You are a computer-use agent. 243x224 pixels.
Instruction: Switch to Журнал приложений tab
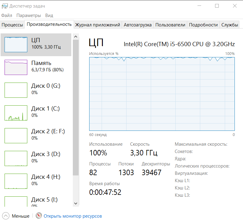pos(98,25)
